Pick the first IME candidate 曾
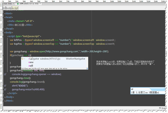This screenshot has height=113, width=168. click(133, 92)
